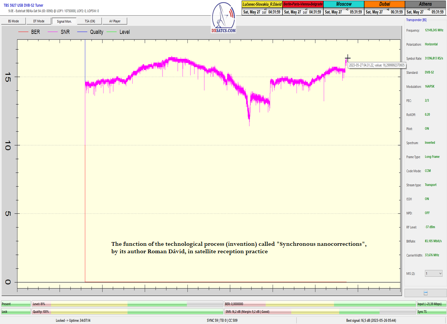The image size is (447, 324).
Task: Click the Sync TS status indicator
Action: (431, 311)
